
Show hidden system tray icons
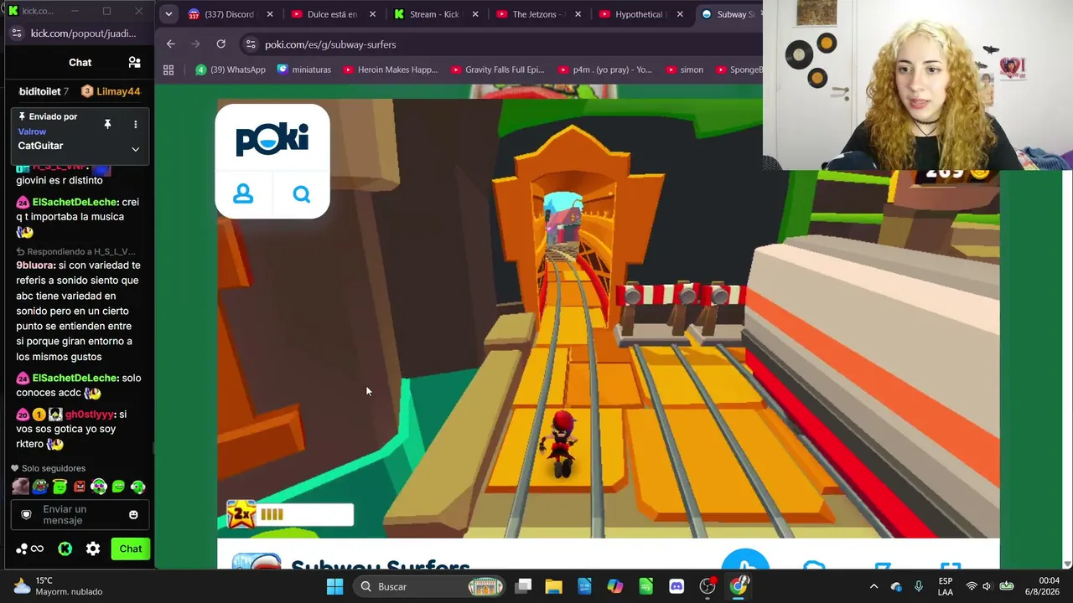pos(873,586)
